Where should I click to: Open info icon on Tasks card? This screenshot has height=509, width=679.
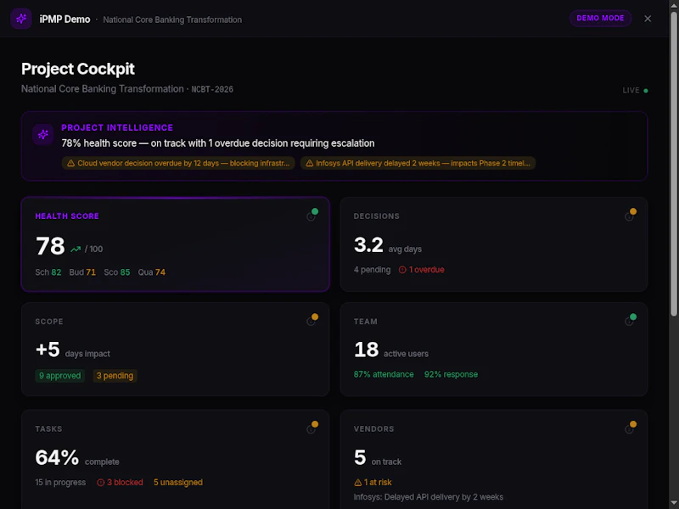(311, 429)
